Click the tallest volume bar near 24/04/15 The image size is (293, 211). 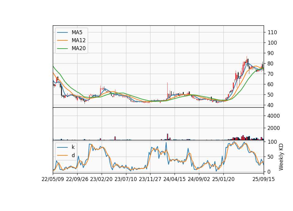click(x=168, y=137)
